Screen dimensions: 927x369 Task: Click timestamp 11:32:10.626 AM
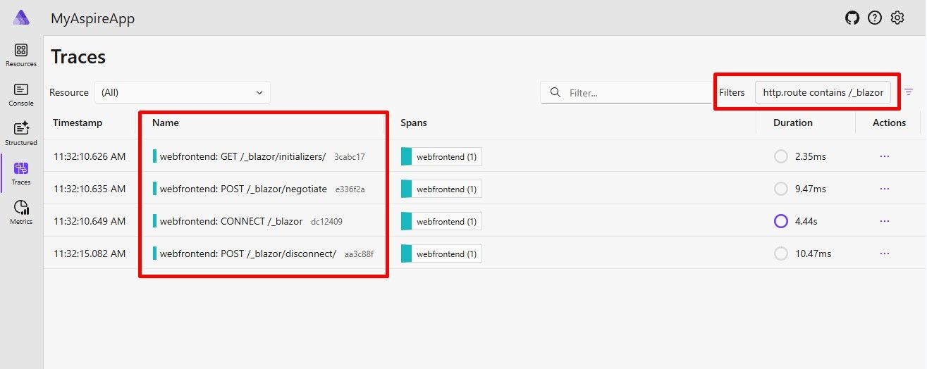coord(90,156)
